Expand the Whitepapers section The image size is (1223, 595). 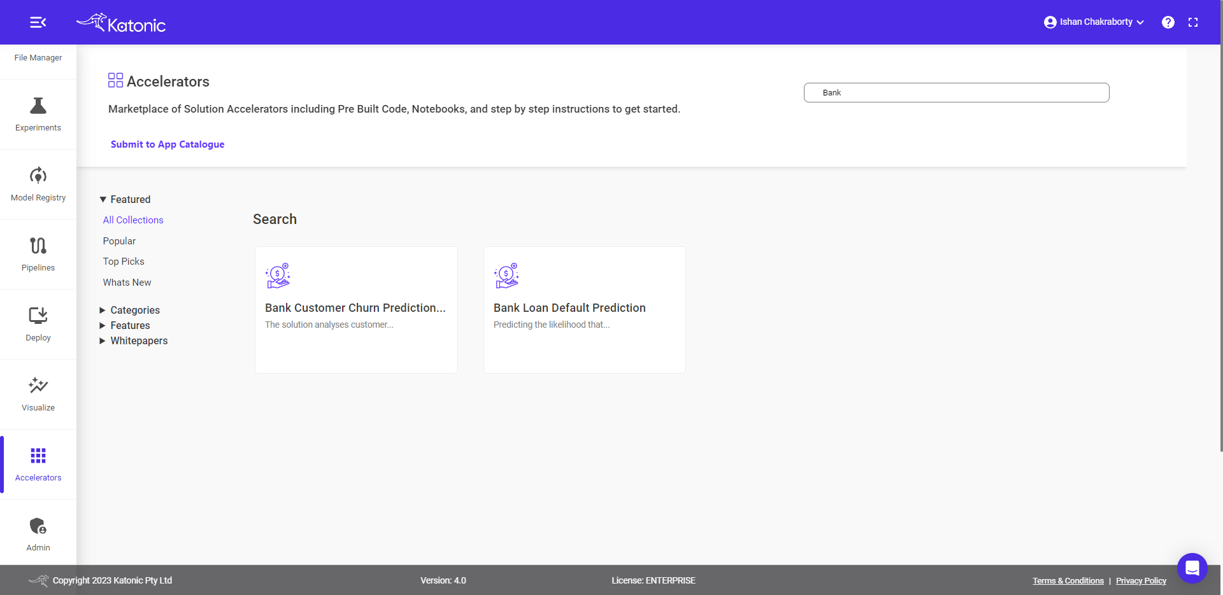(x=134, y=340)
